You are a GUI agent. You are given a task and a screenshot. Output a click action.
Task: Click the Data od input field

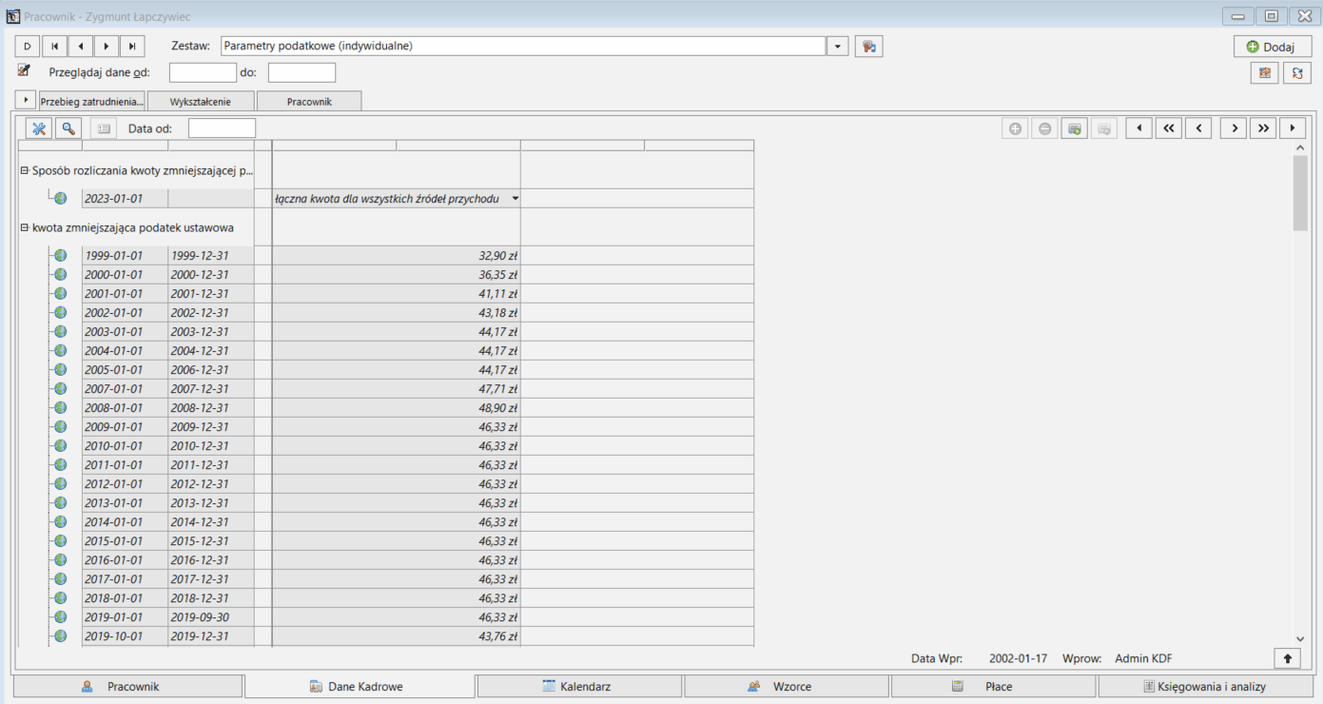coord(222,128)
